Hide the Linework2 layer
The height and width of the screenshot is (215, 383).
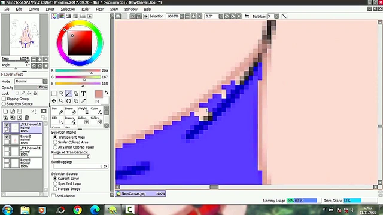coord(7,125)
